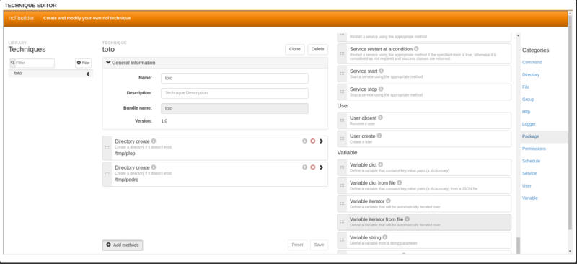This screenshot has height=264, width=577.
Task: Click info icon beside Service stop
Action: click(x=381, y=89)
